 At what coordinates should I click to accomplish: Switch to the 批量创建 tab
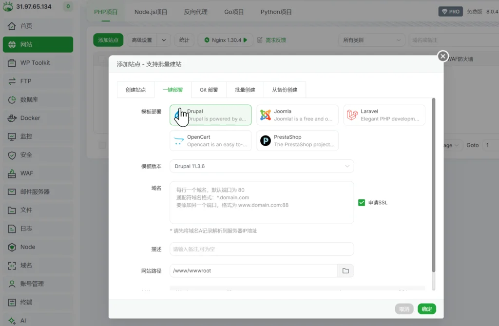click(x=245, y=90)
